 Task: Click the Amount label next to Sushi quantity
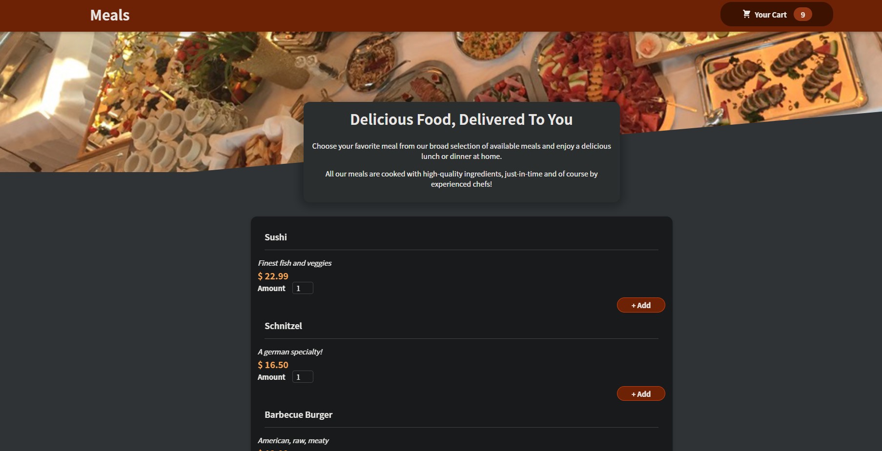click(271, 288)
